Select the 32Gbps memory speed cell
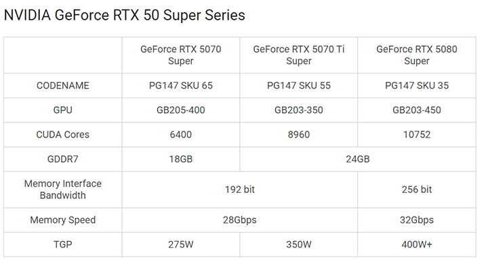The height and width of the screenshot is (262, 488). 417,220
